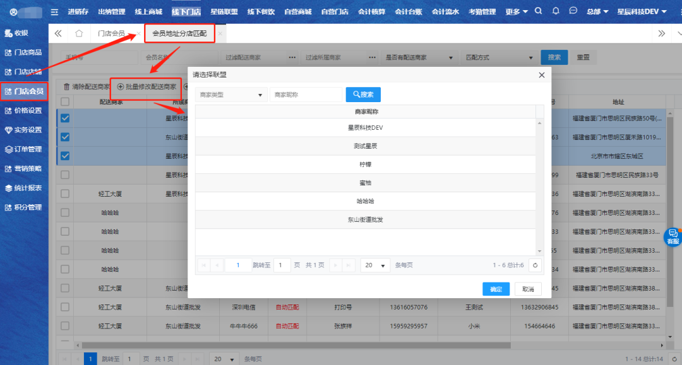Viewport: 682px width, 365px height.
Task: Click the search magnifier icon in top bar
Action: pos(538,11)
